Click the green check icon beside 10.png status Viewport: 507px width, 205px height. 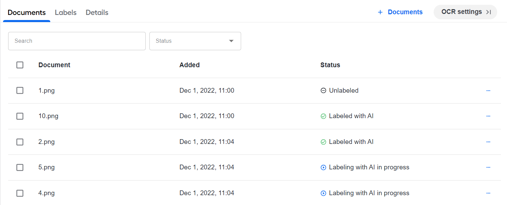click(323, 116)
